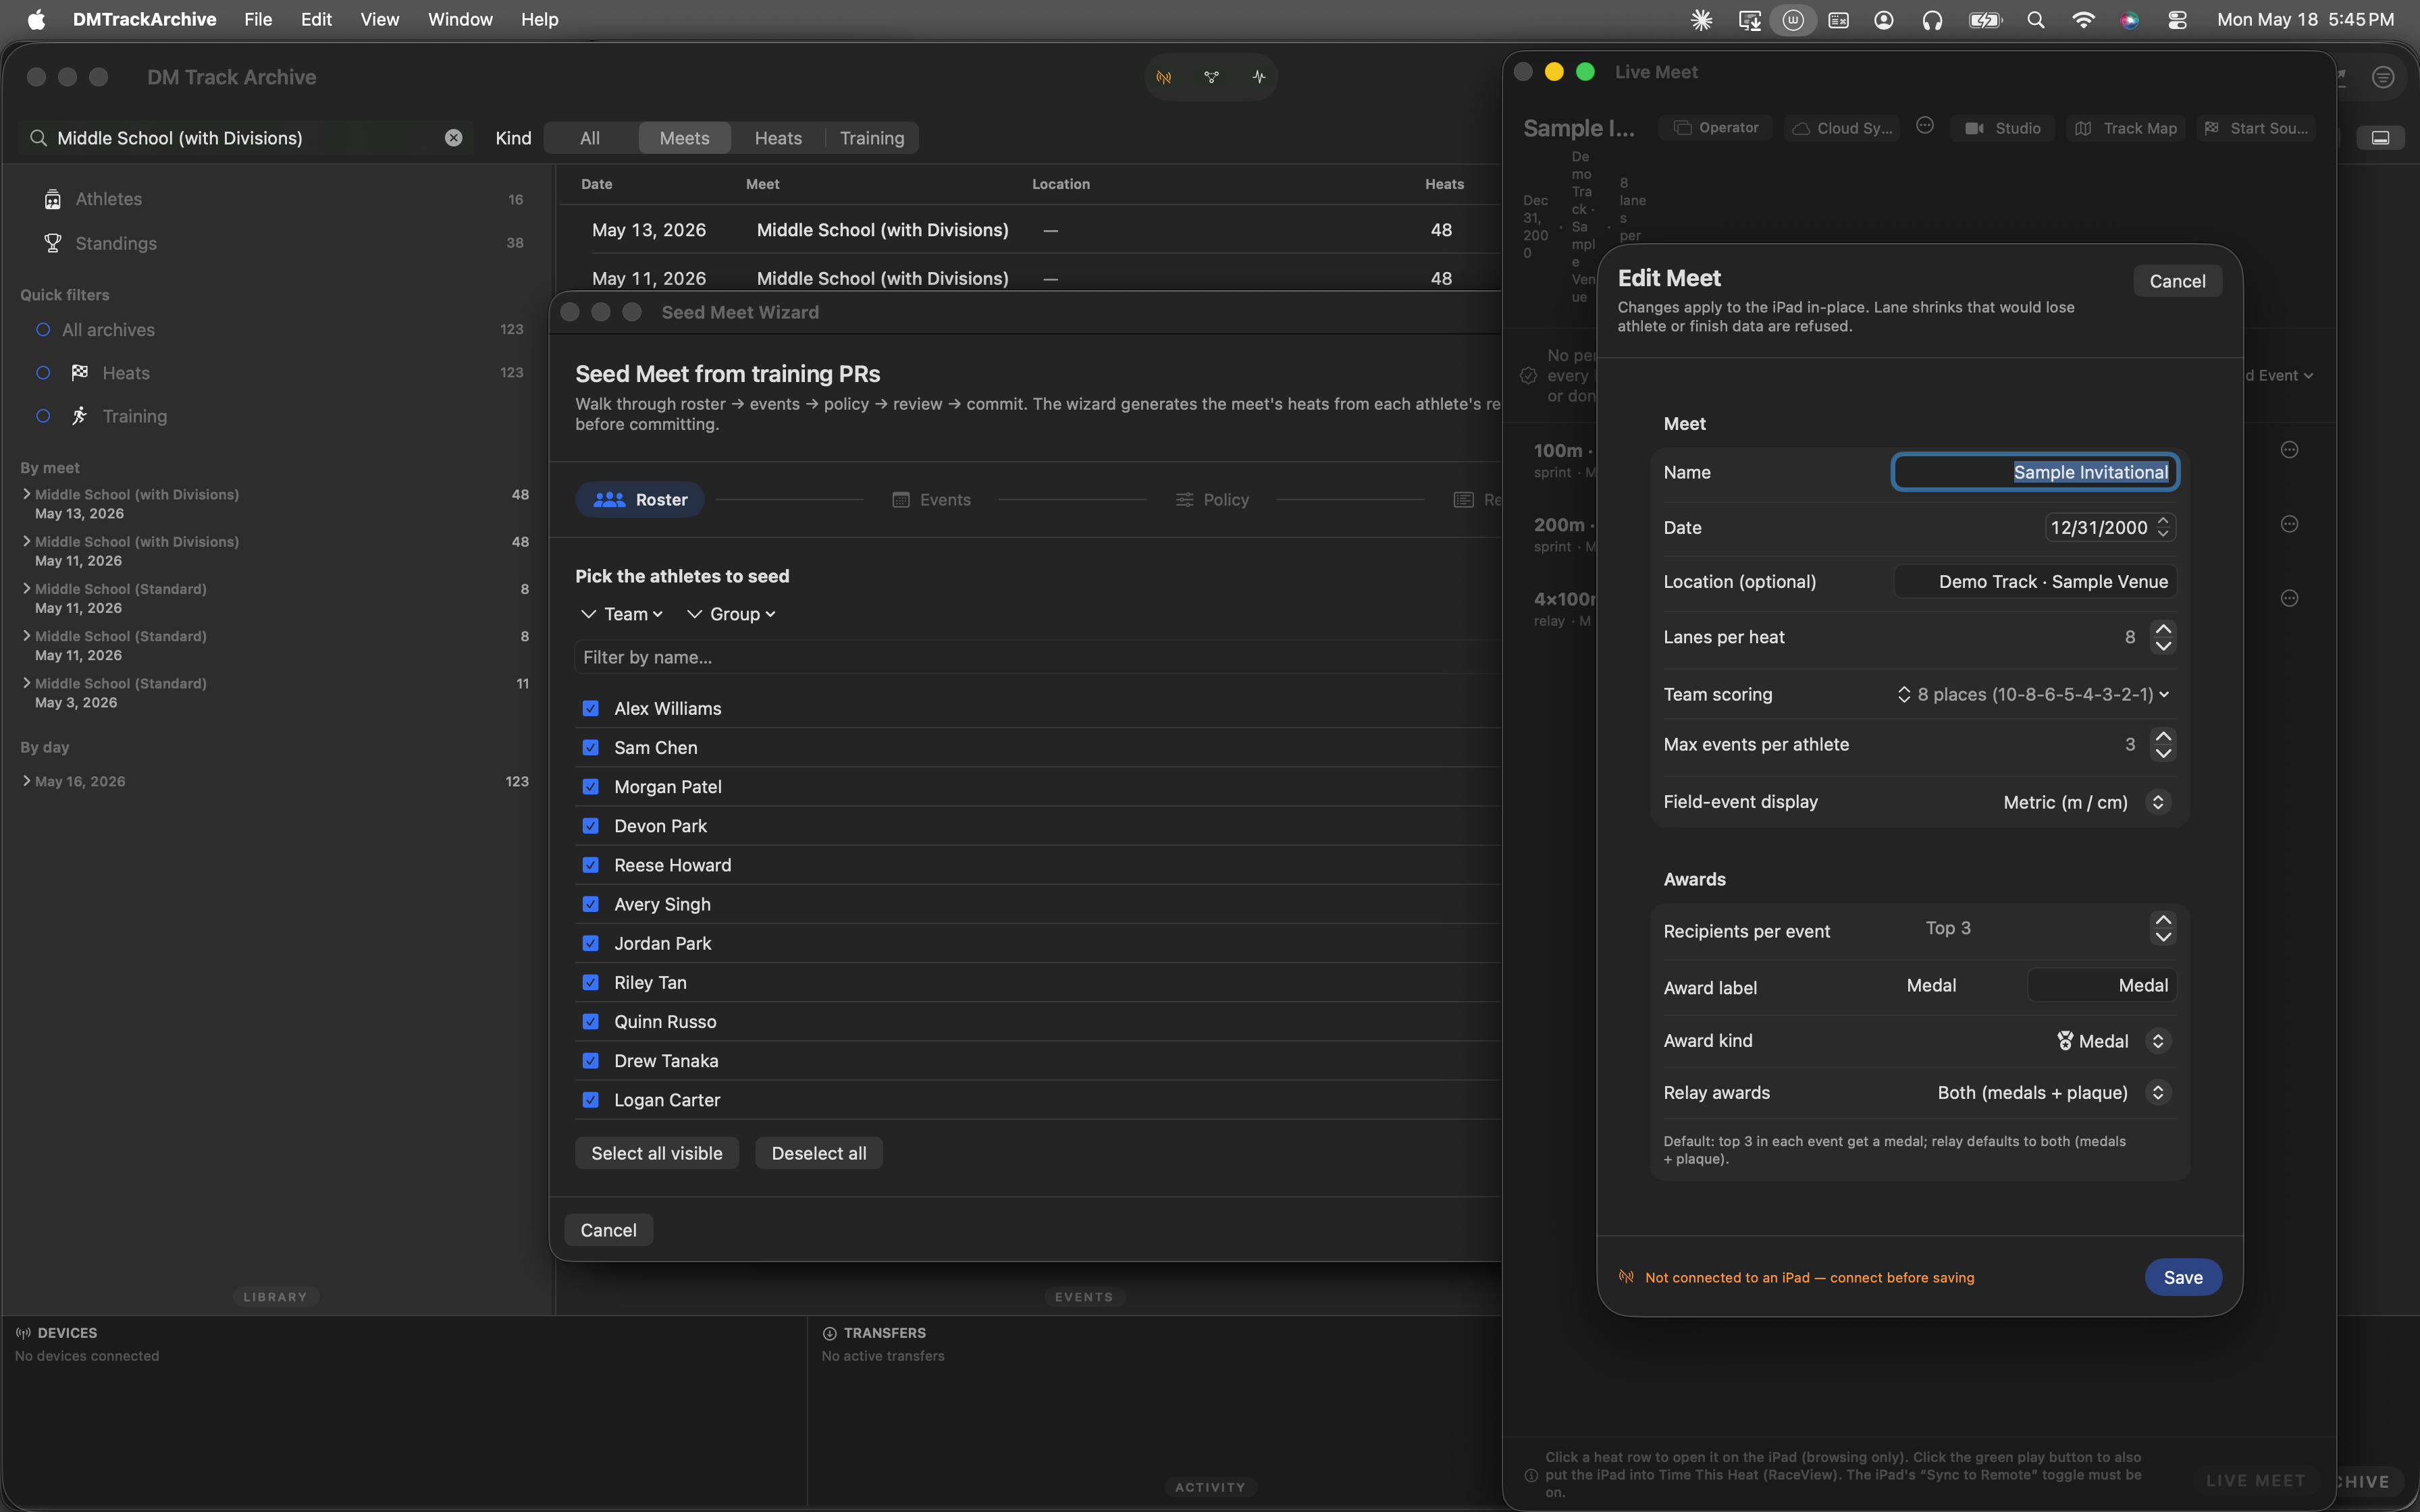This screenshot has width=2420, height=1512.
Task: Open the Operator view in Live Meet
Action: click(x=1716, y=128)
